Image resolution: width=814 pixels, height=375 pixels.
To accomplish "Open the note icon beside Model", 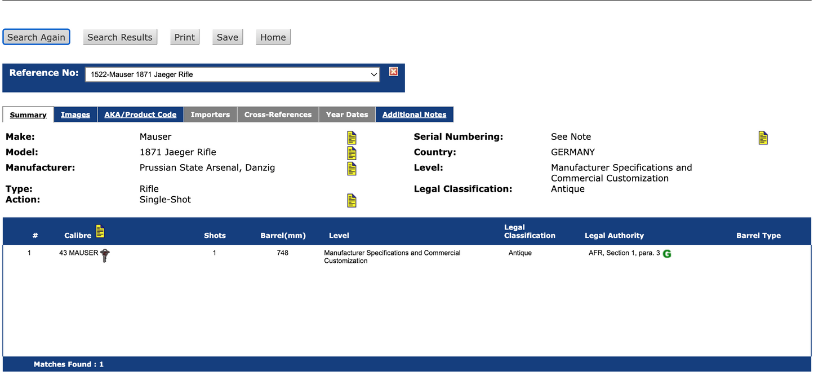I will point(352,153).
